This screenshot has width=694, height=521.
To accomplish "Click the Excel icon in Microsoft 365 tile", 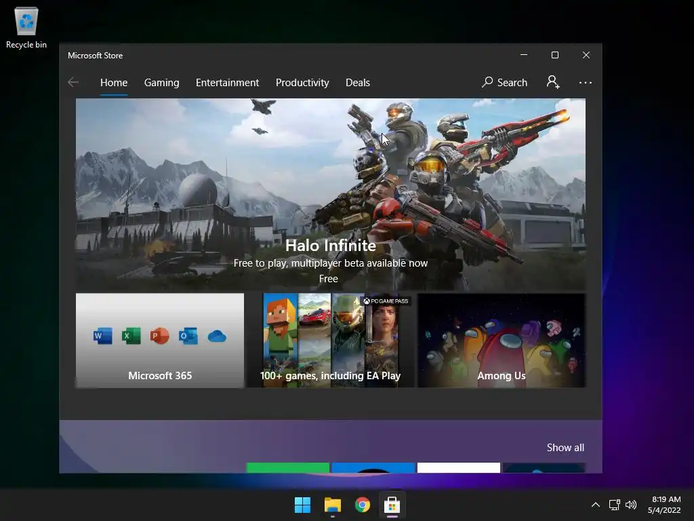I will pos(131,336).
